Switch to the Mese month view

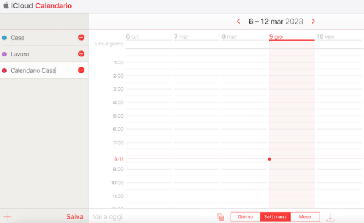pyautogui.click(x=305, y=217)
